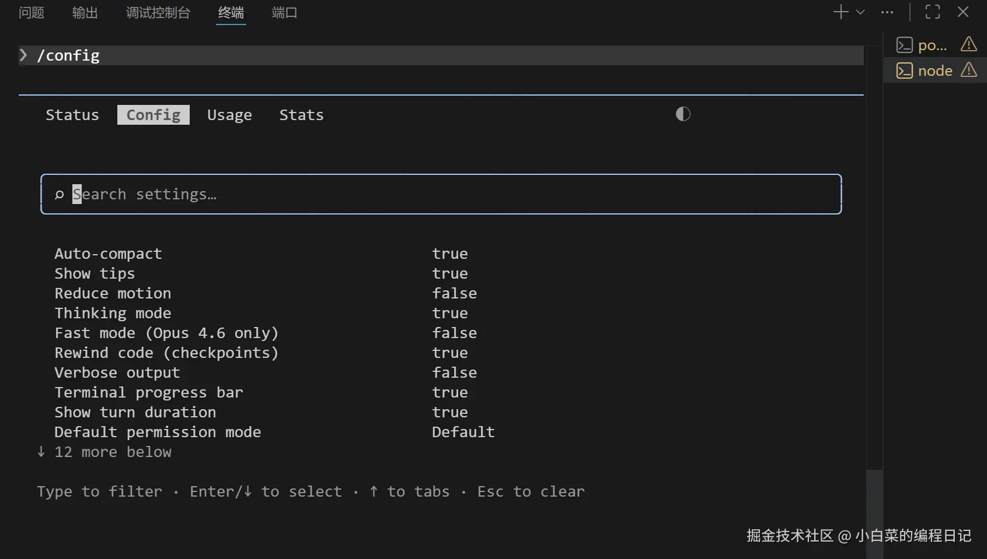Click the warning icon beside po... terminal

969,44
